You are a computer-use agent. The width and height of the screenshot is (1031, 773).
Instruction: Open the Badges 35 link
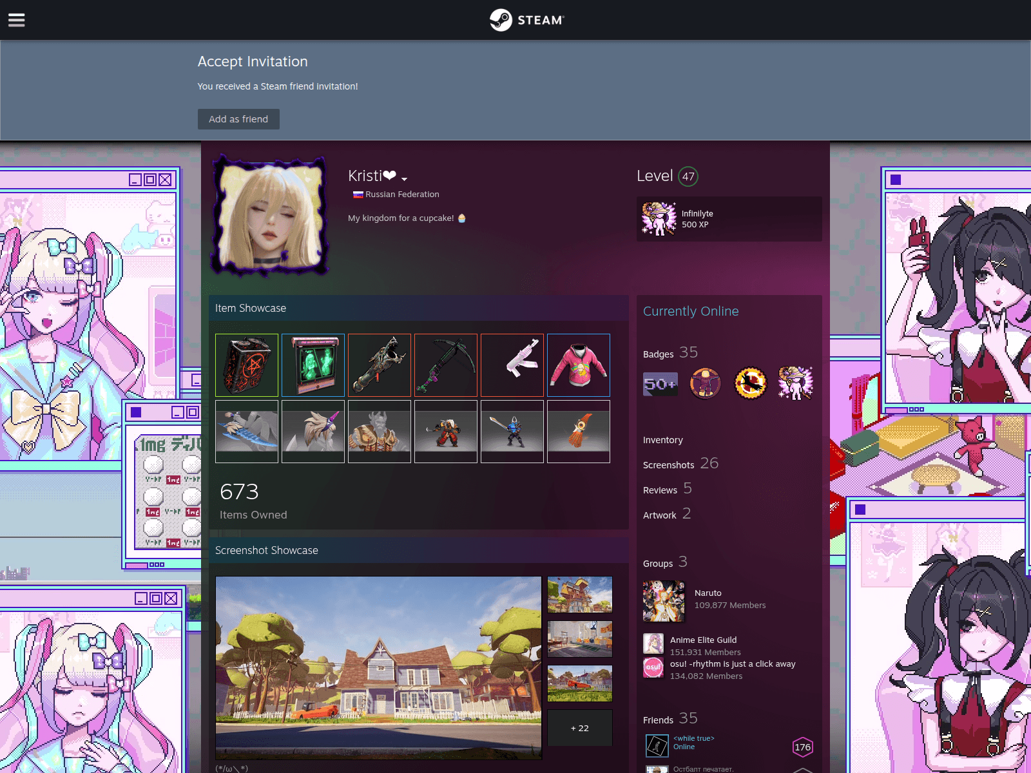(x=670, y=353)
